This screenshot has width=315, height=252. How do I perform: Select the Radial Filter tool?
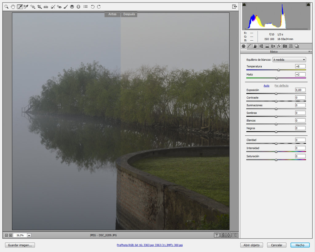click(78, 7)
